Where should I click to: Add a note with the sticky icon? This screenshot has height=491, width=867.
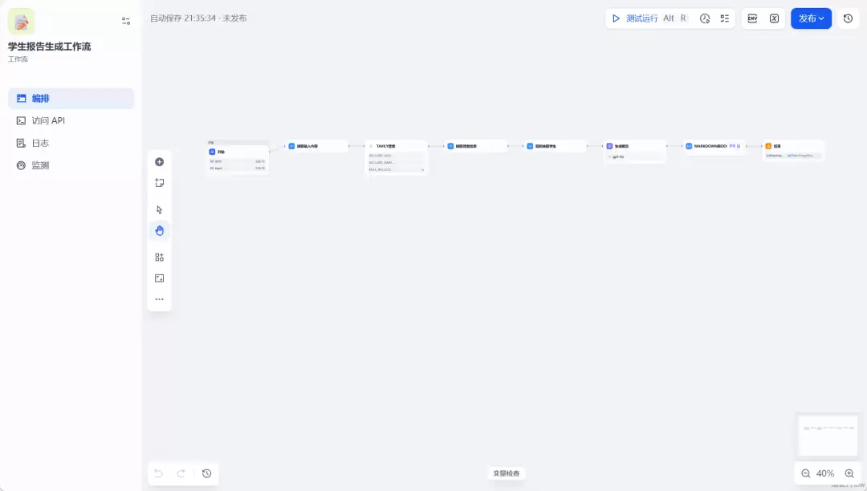[x=159, y=183]
